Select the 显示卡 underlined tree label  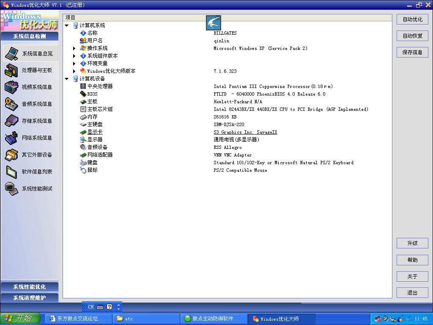[x=95, y=132]
